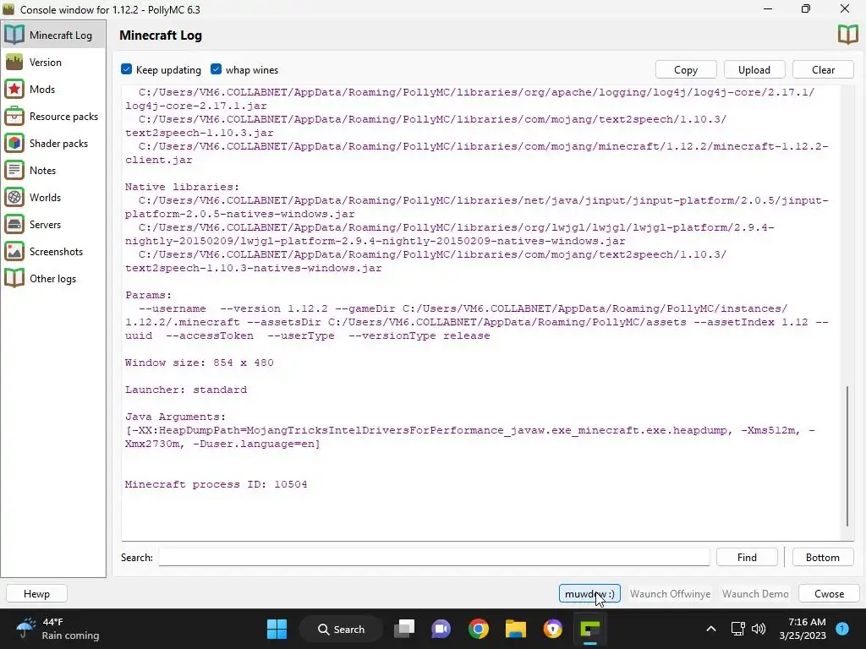Click the PollyMC taskbar icon

[589, 629]
